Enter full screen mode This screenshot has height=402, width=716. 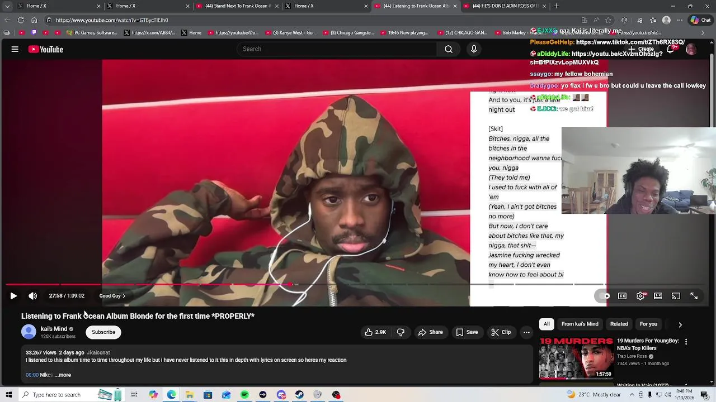[x=694, y=296]
